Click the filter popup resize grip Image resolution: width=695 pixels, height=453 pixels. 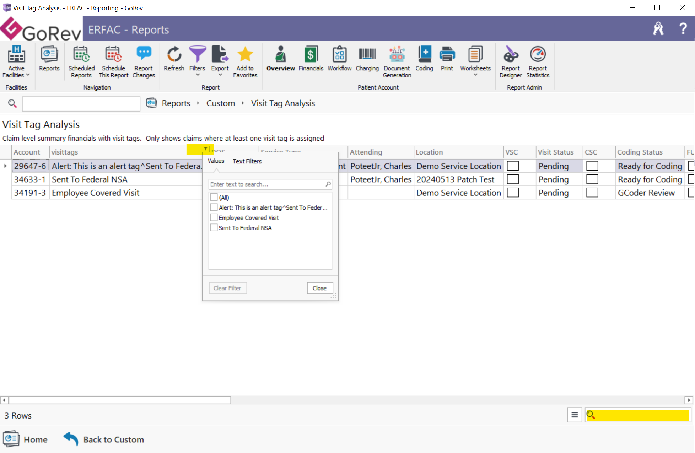tap(334, 296)
